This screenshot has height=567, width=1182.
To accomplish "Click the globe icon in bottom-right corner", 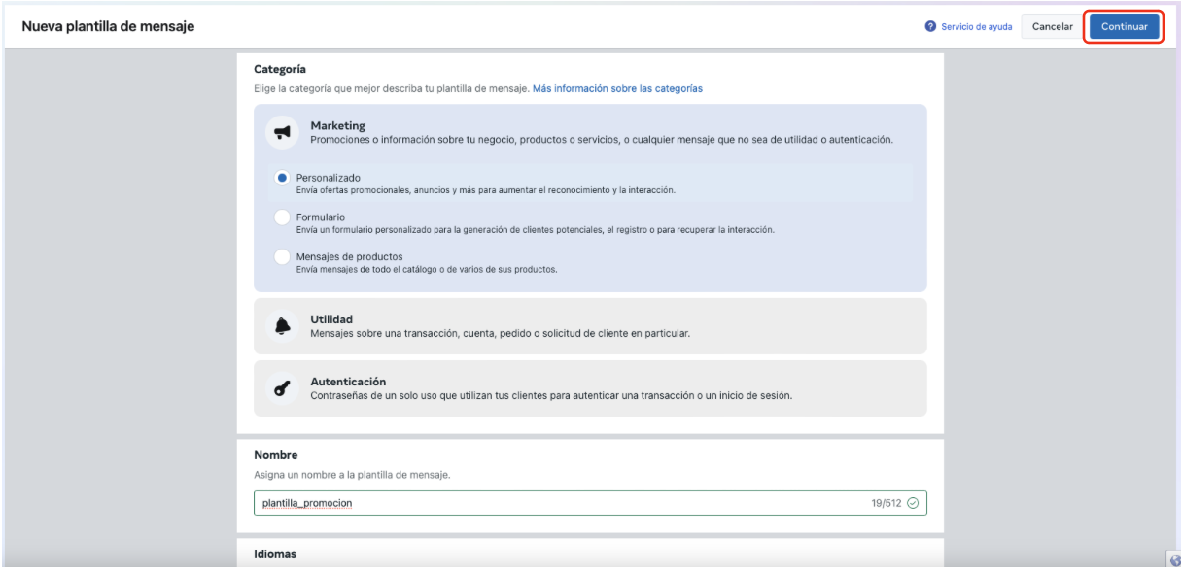I will 1175,560.
